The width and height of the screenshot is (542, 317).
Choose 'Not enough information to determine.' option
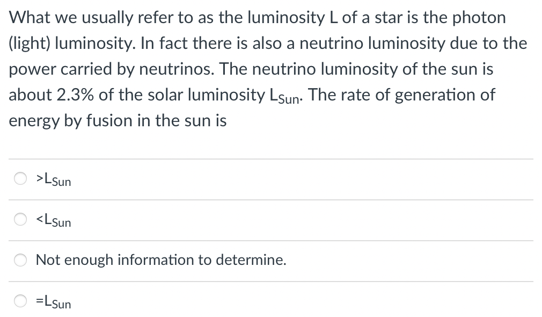pos(20,260)
